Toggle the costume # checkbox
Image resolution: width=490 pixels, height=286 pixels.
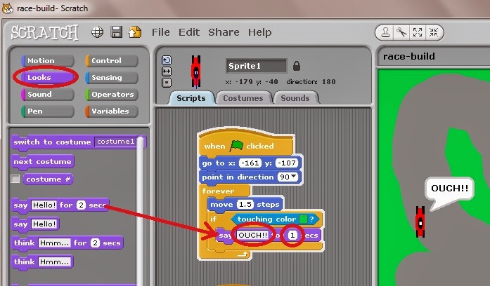(x=15, y=179)
